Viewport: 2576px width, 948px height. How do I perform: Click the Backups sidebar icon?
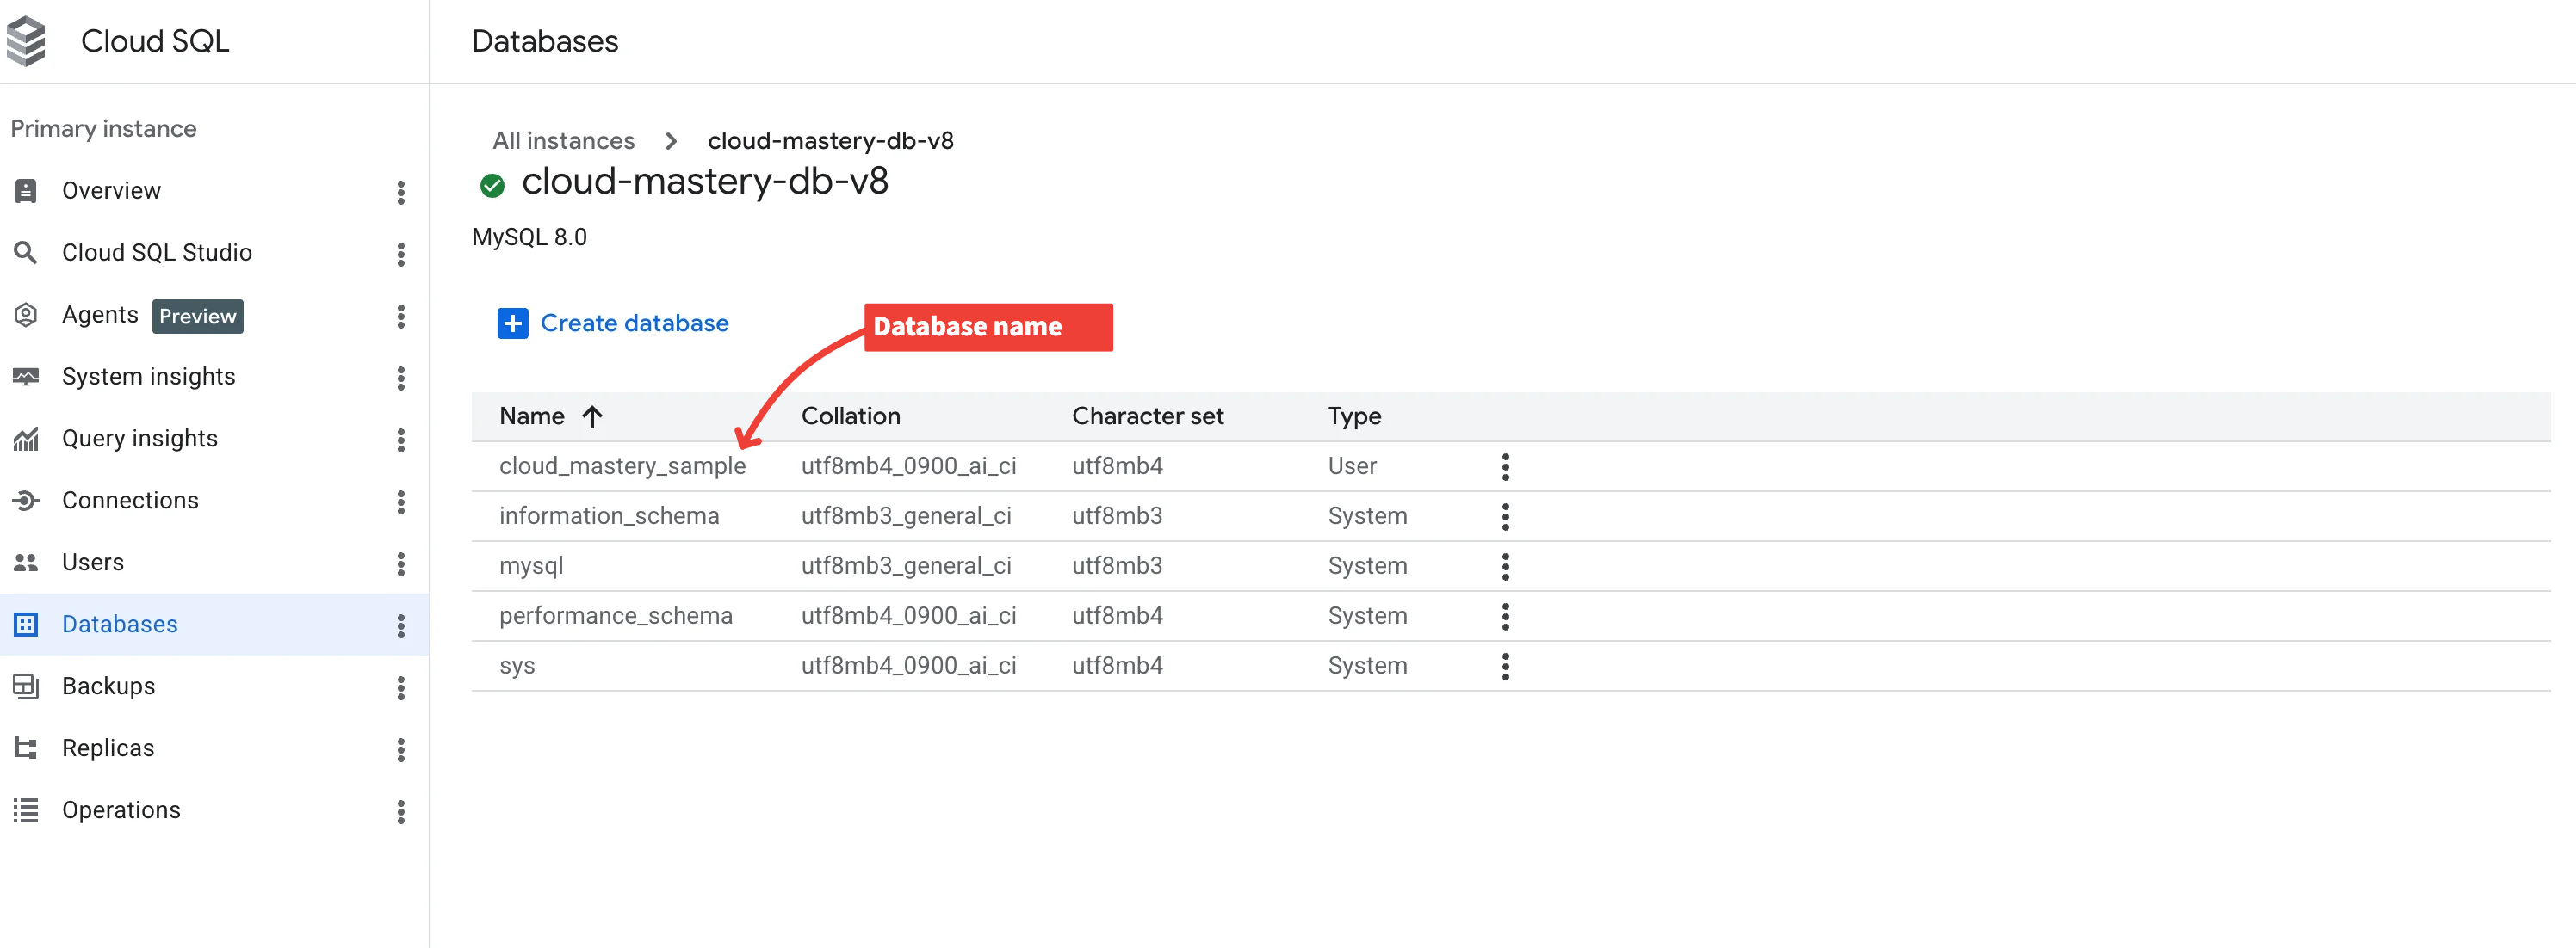click(x=26, y=686)
